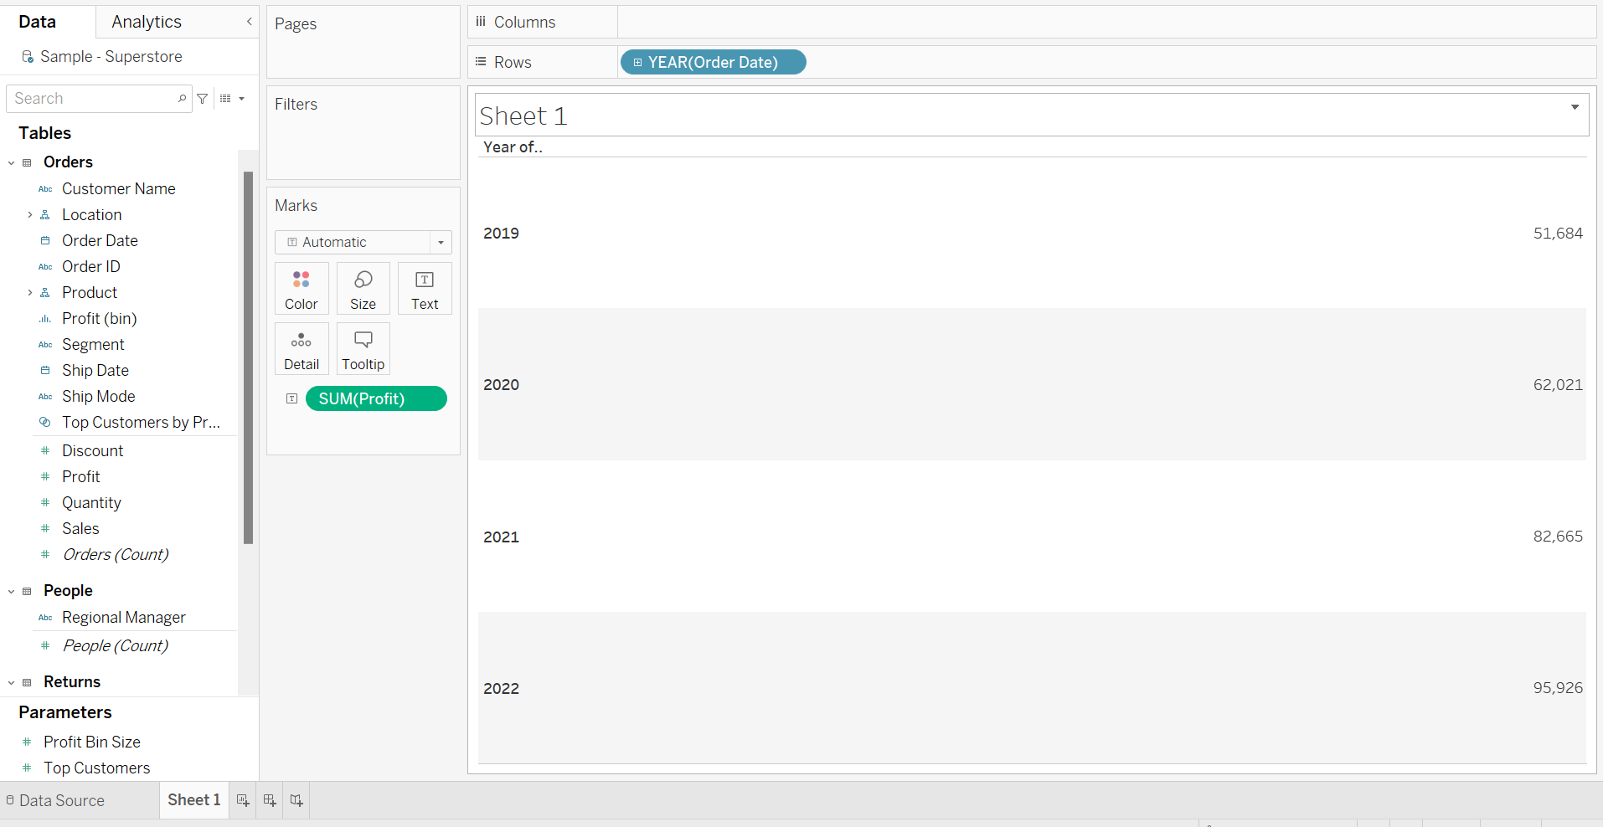Viewport: 1603px width, 827px height.
Task: Create a new worksheet
Action: (242, 799)
